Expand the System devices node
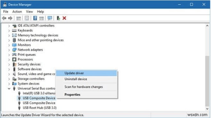Screen dimensions: 211x118 coord(9,84)
